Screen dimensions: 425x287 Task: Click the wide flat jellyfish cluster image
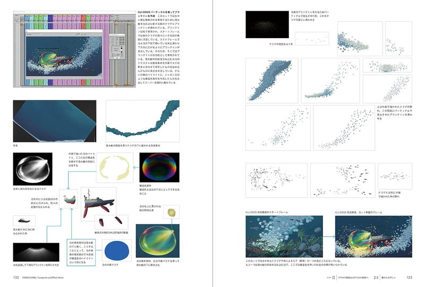pos(387,65)
